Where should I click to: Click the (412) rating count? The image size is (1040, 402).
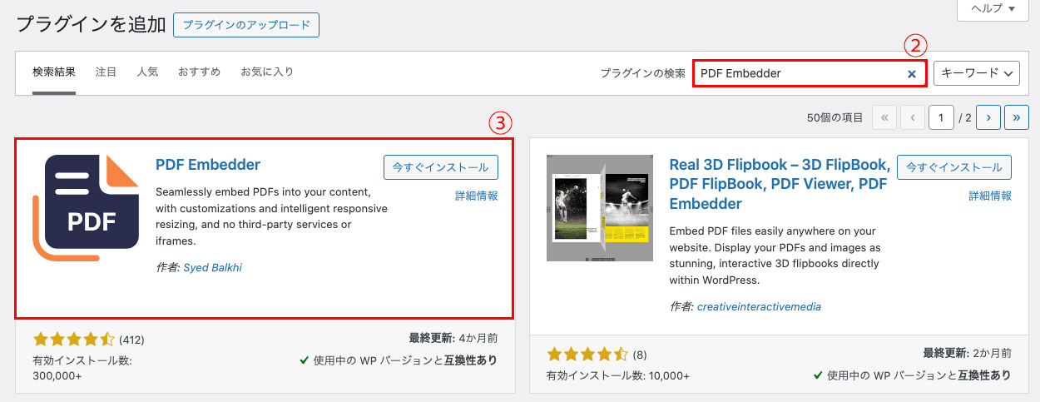point(131,340)
